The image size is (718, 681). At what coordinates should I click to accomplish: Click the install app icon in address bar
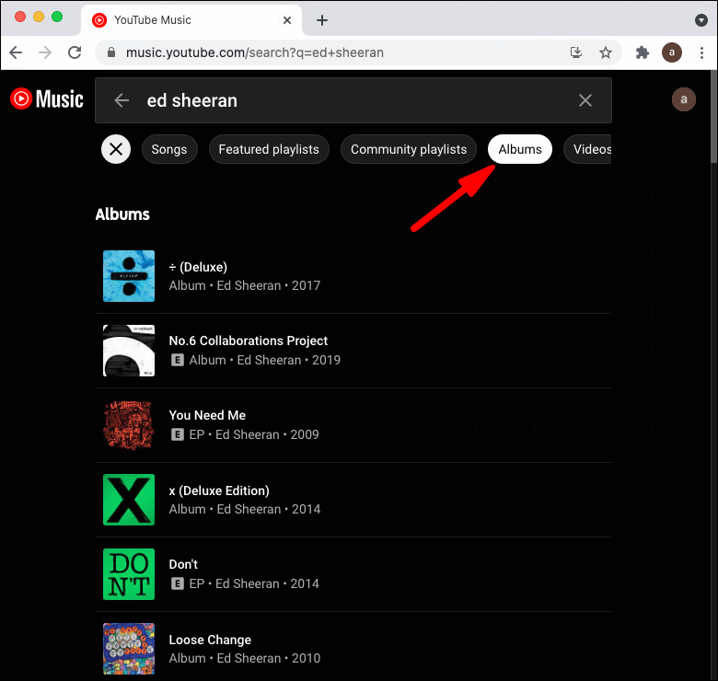tap(576, 52)
